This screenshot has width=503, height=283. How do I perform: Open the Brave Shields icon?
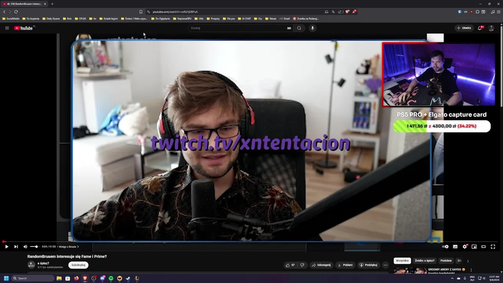347,12
